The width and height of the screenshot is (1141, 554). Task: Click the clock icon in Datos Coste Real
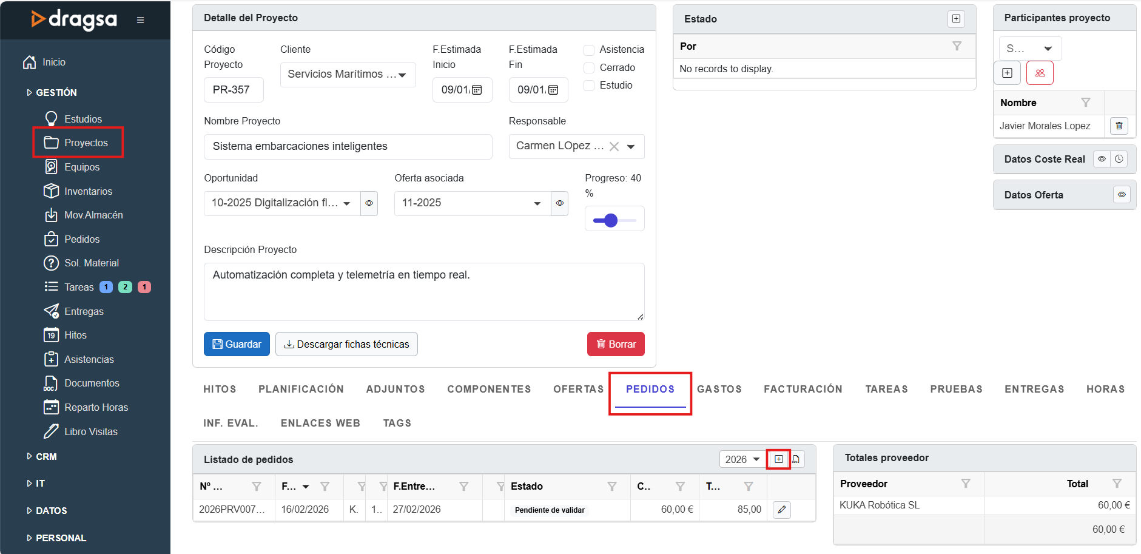click(x=1119, y=159)
